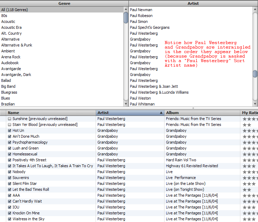Select the Live (on Tonight Show) album cell
Screen dimensions: 258x222
point(202,189)
